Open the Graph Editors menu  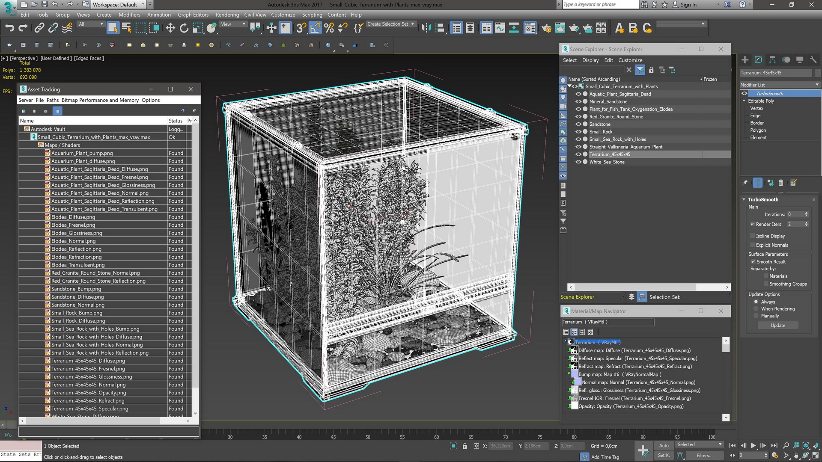tap(193, 15)
